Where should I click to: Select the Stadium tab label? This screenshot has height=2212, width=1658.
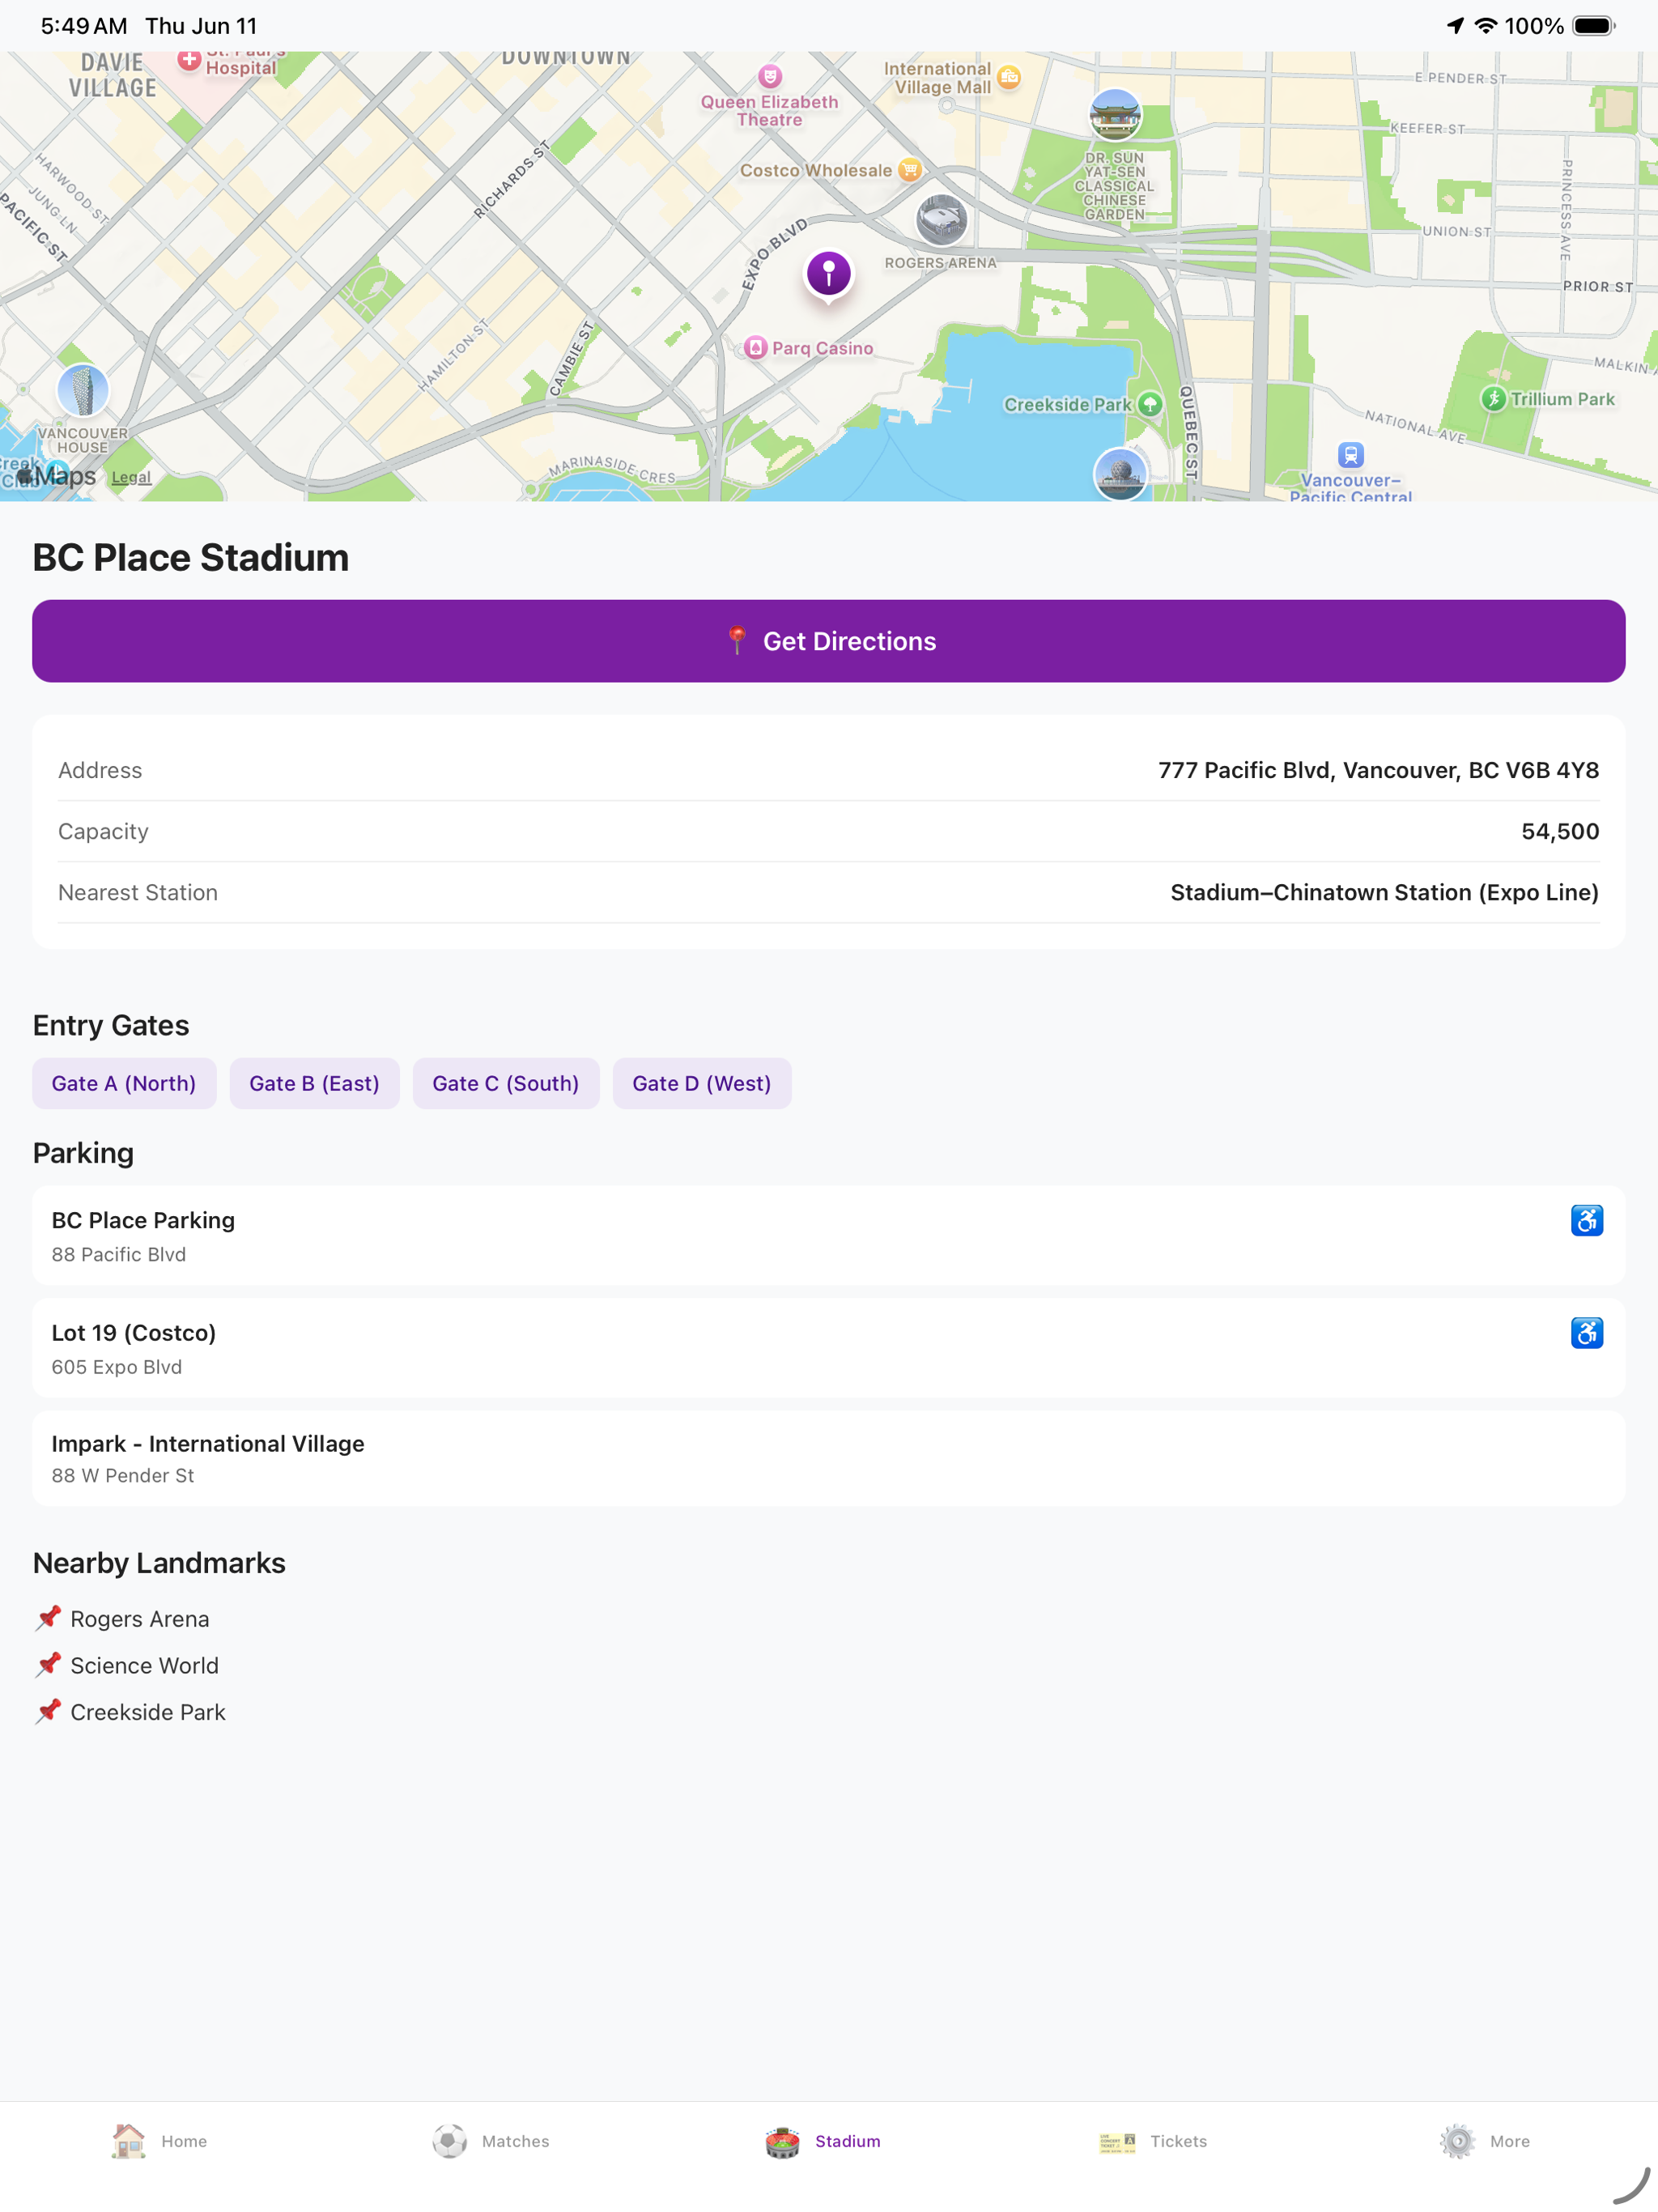tap(847, 2141)
